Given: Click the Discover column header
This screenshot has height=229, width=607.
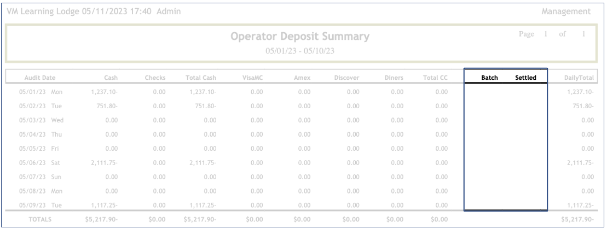Looking at the screenshot, I should click(346, 78).
